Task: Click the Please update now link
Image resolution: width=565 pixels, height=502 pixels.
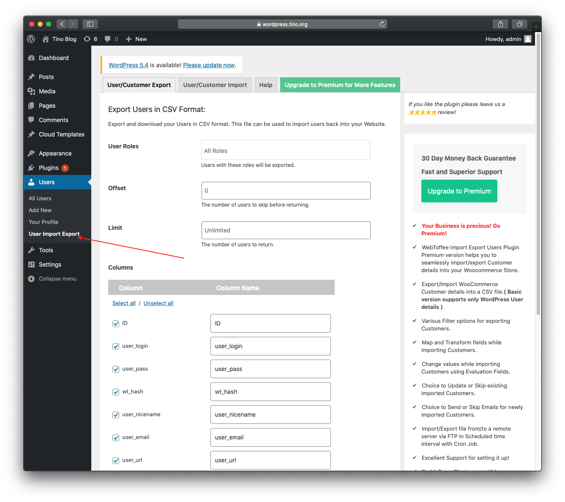Action: pyautogui.click(x=208, y=65)
